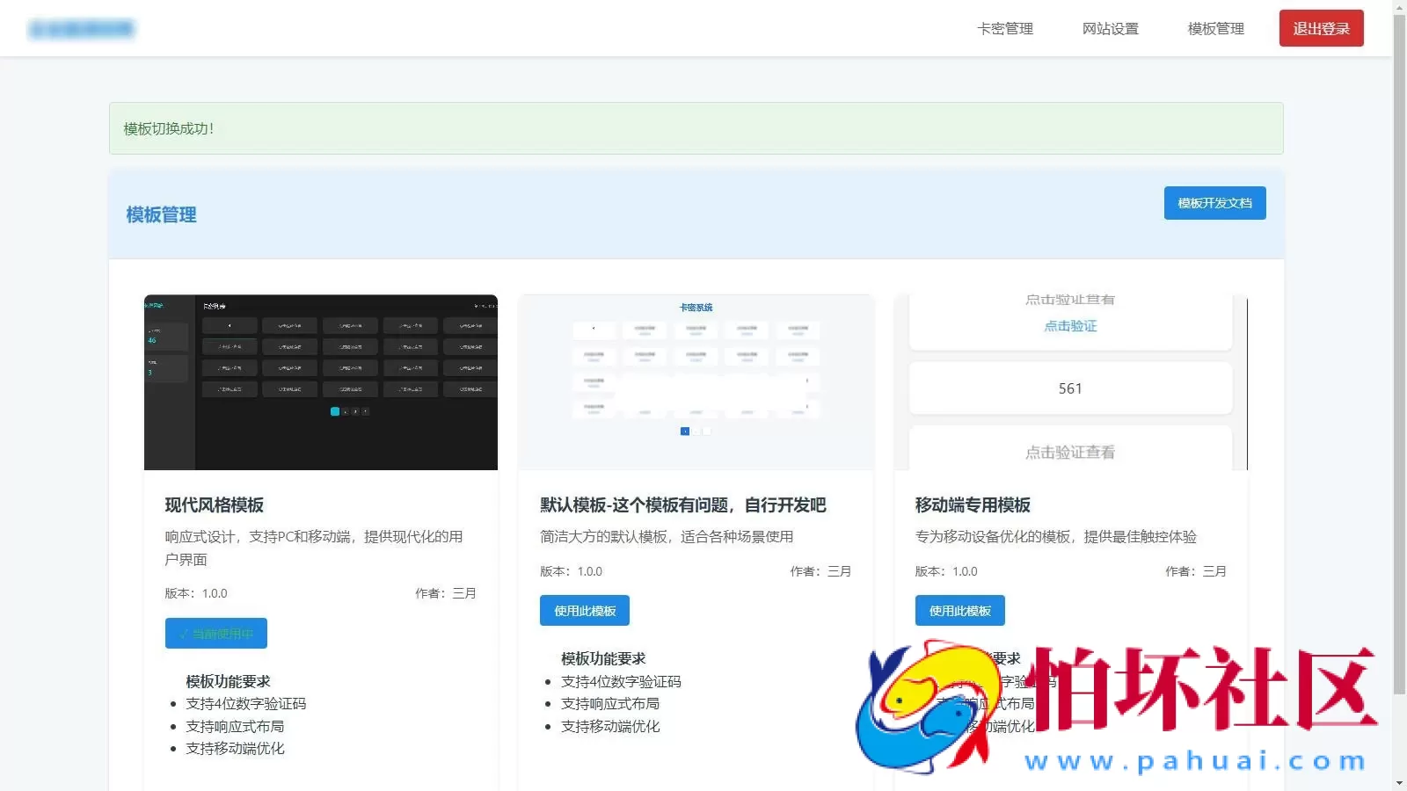The height and width of the screenshot is (791, 1407).
Task: Click the scrollbar of the mobile template preview
Action: point(1247,381)
